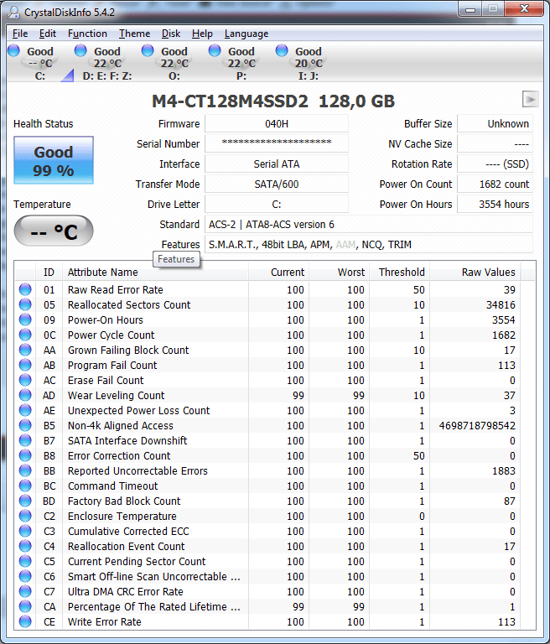This screenshot has height=644, width=550.
Task: Click the Current column header
Action: 279,272
